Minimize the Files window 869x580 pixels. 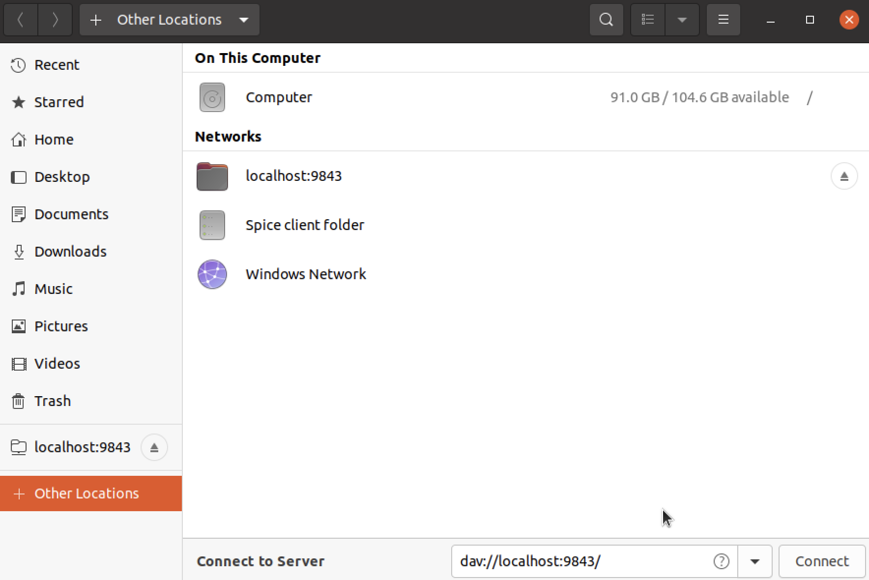(x=771, y=20)
